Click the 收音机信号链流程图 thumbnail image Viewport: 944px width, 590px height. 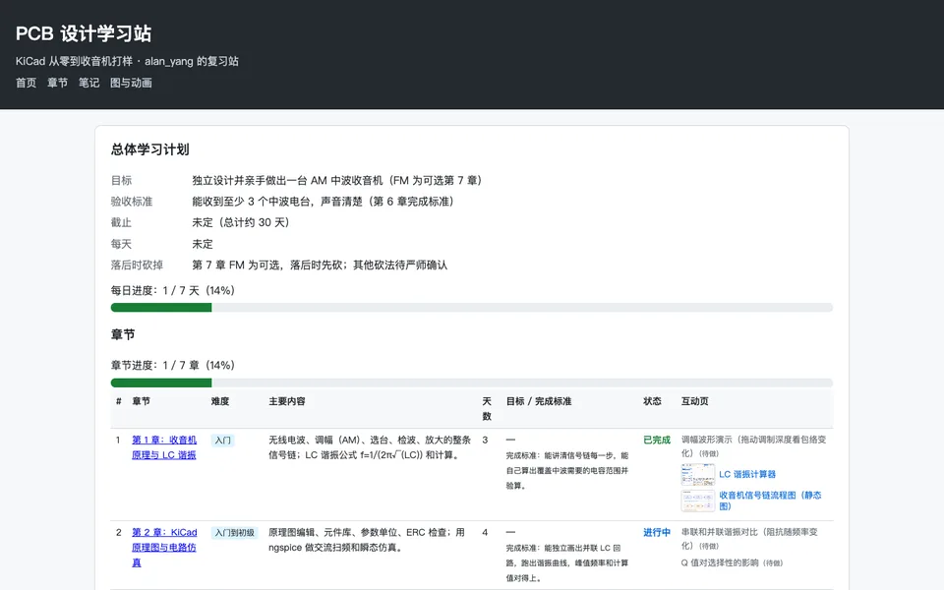(698, 501)
